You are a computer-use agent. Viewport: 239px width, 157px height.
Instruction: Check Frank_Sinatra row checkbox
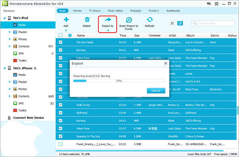coord(61,144)
